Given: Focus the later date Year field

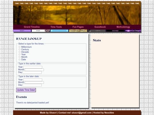Looking at the screenshot, I should pos(33,80).
